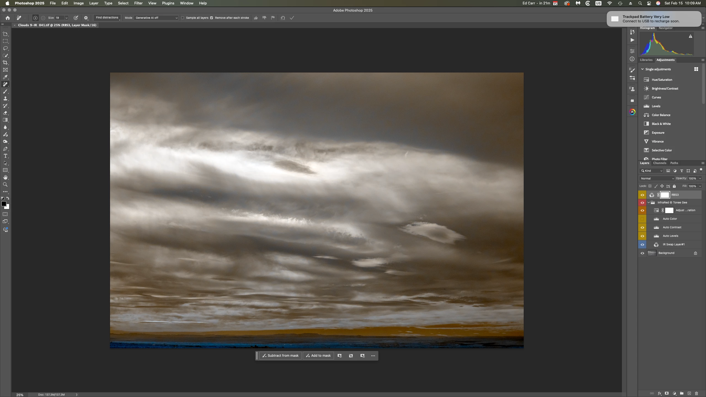
Task: Click the foreground color swatch
Action: point(4,204)
